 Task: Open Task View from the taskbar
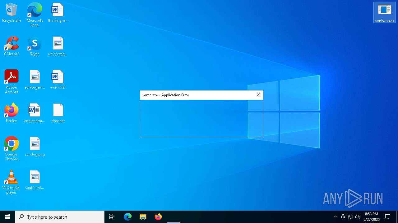pyautogui.click(x=112, y=217)
